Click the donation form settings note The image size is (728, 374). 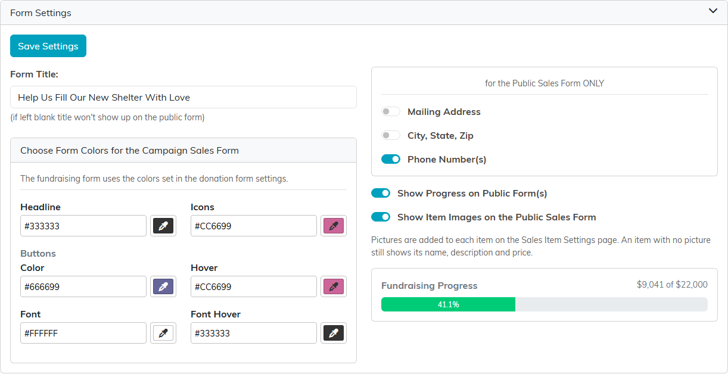click(x=154, y=178)
